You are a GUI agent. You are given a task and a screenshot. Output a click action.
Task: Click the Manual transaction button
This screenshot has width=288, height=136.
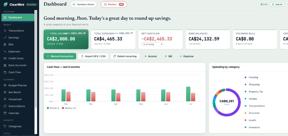click(60, 56)
